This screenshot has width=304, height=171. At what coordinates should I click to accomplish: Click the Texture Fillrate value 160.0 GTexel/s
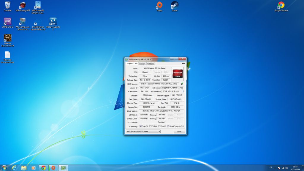point(175,99)
